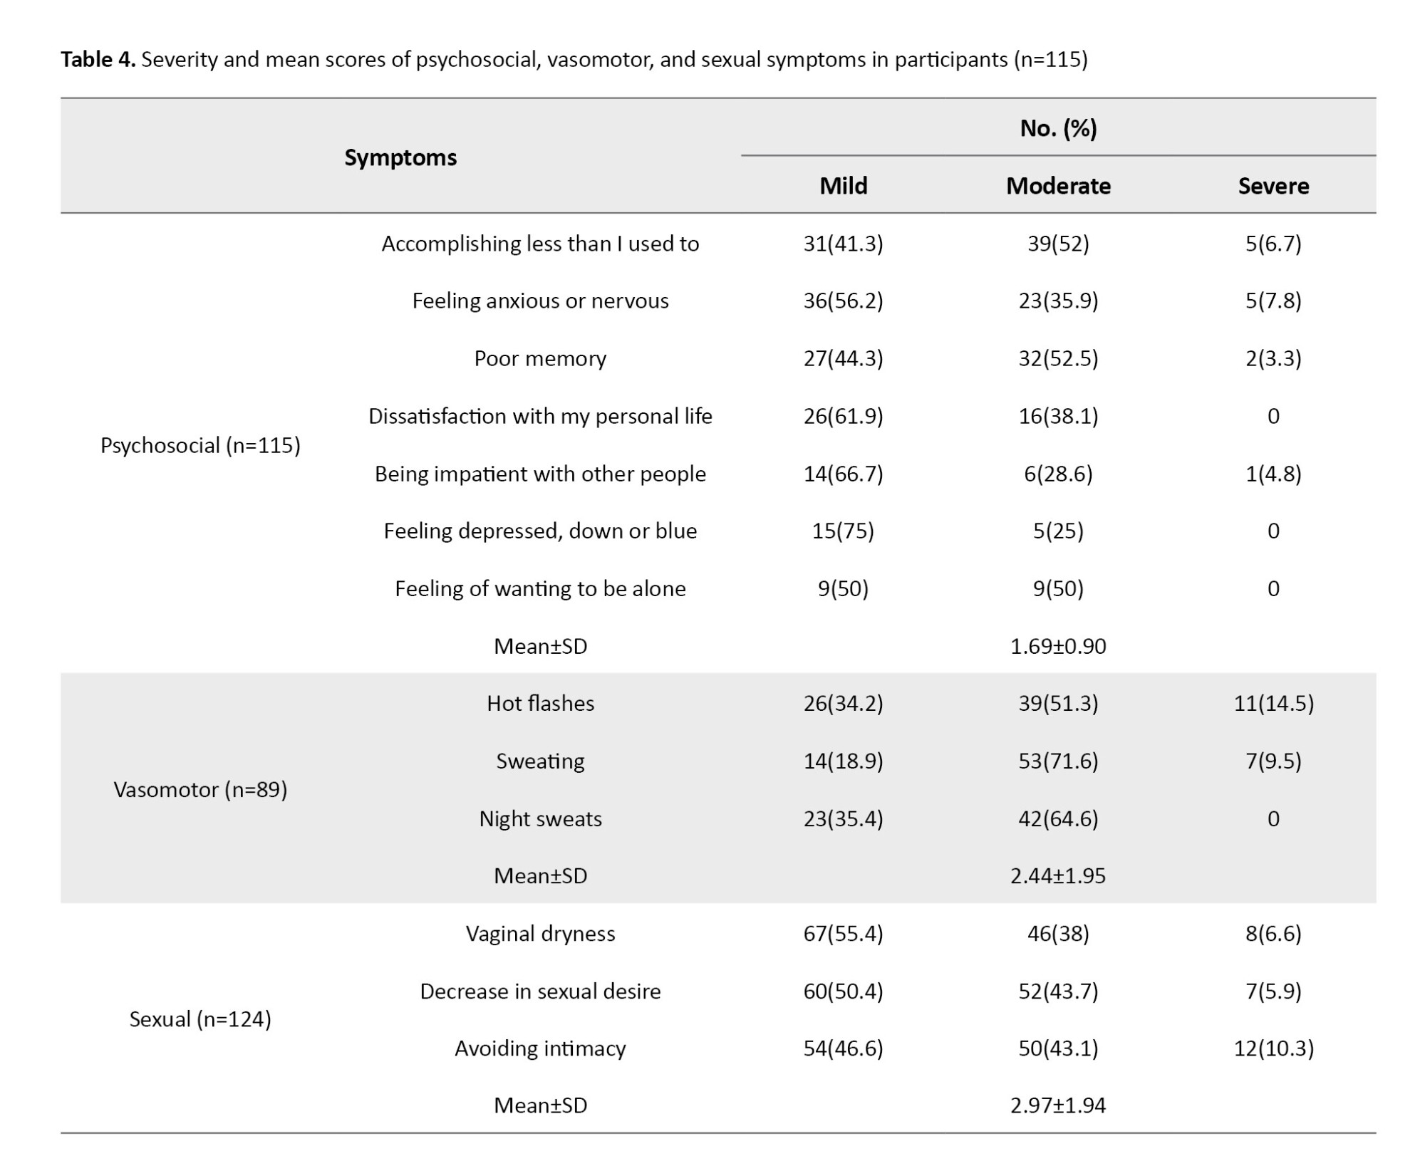Click the No. (%) header
Viewport: 1425px width, 1156px height.
1058,128
